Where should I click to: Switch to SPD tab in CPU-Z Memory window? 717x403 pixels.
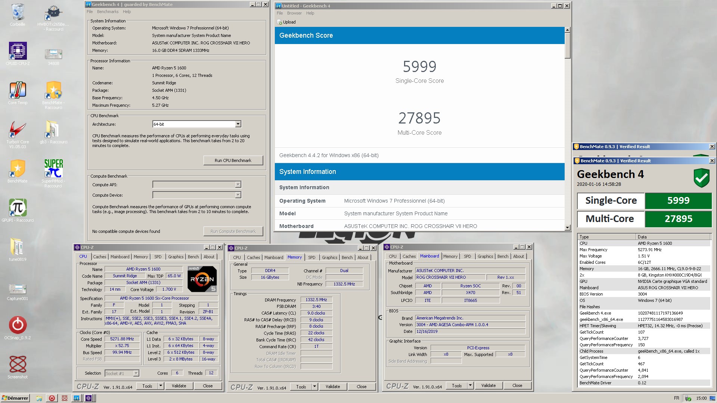tap(312, 257)
